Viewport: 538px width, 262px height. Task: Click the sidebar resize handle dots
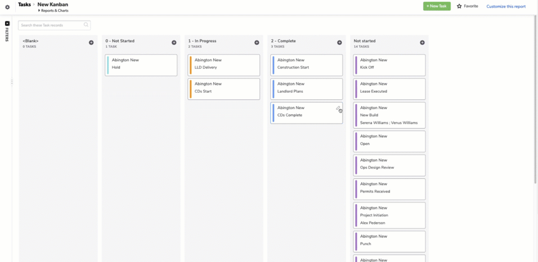(x=12, y=82)
